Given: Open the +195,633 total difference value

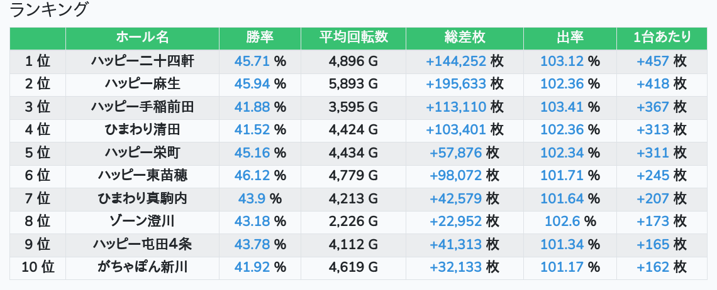Looking at the screenshot, I should pyautogui.click(x=456, y=84).
